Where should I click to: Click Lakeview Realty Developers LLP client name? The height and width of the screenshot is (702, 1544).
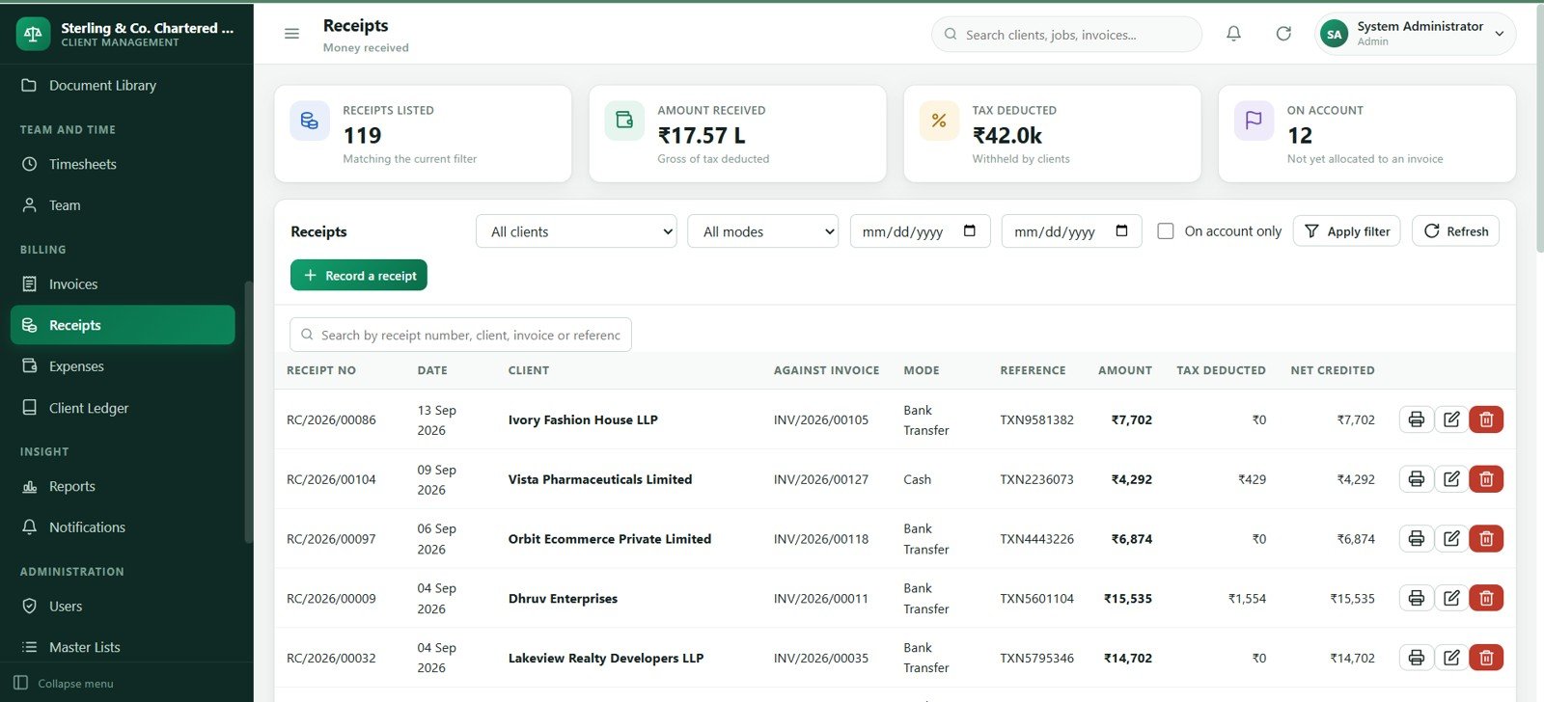tap(606, 658)
